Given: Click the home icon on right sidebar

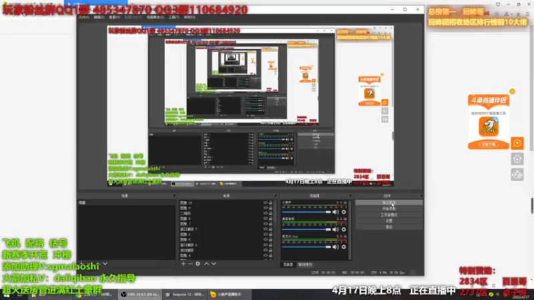Looking at the screenshot, I should click(517, 159).
